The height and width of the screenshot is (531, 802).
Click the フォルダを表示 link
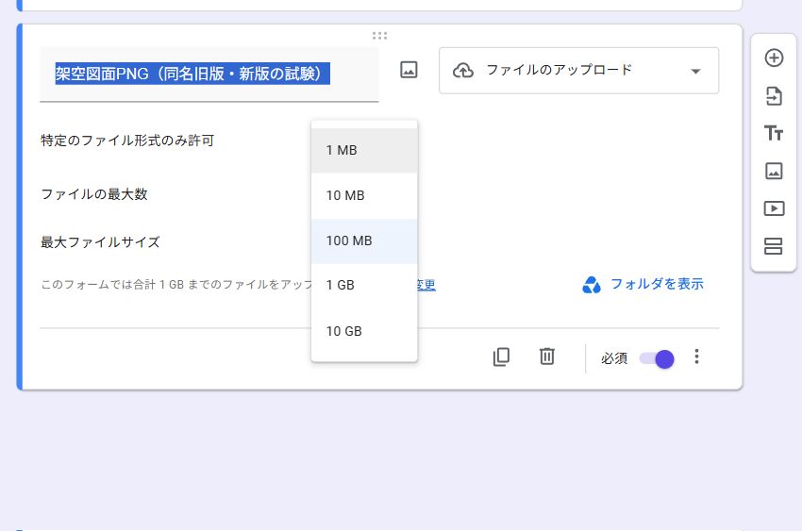point(657,284)
